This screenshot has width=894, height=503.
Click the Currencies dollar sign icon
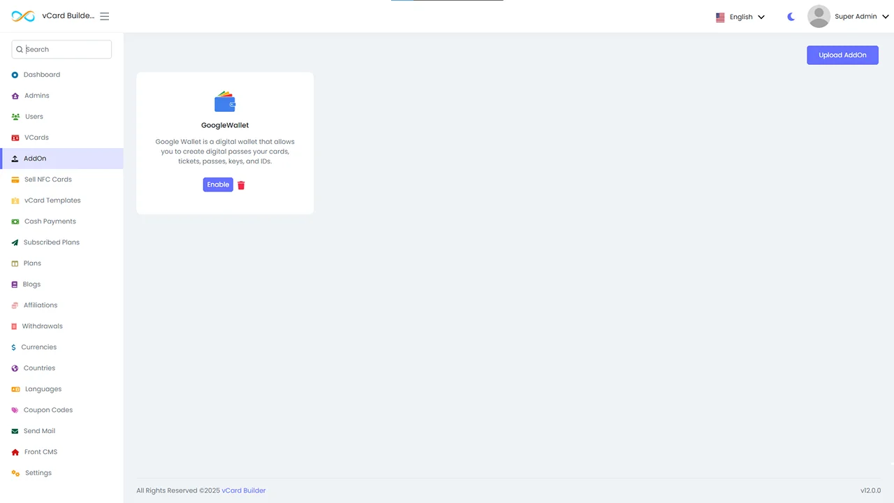pyautogui.click(x=14, y=347)
